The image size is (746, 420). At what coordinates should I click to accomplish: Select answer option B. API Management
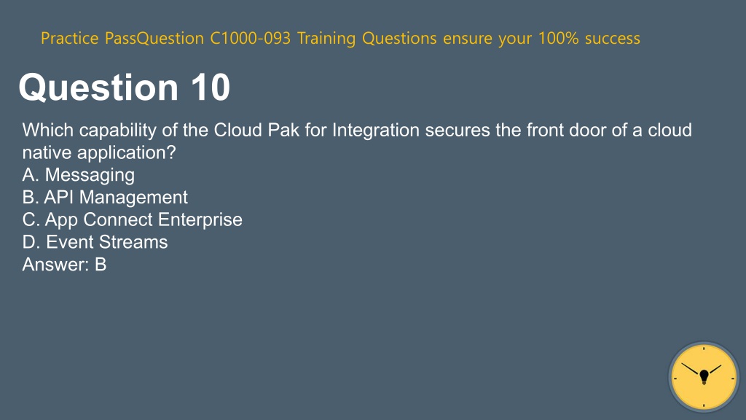pyautogui.click(x=105, y=197)
